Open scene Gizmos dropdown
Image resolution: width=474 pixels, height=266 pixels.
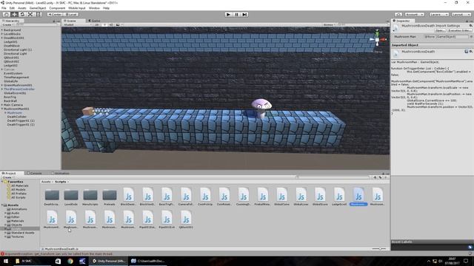(330, 24)
